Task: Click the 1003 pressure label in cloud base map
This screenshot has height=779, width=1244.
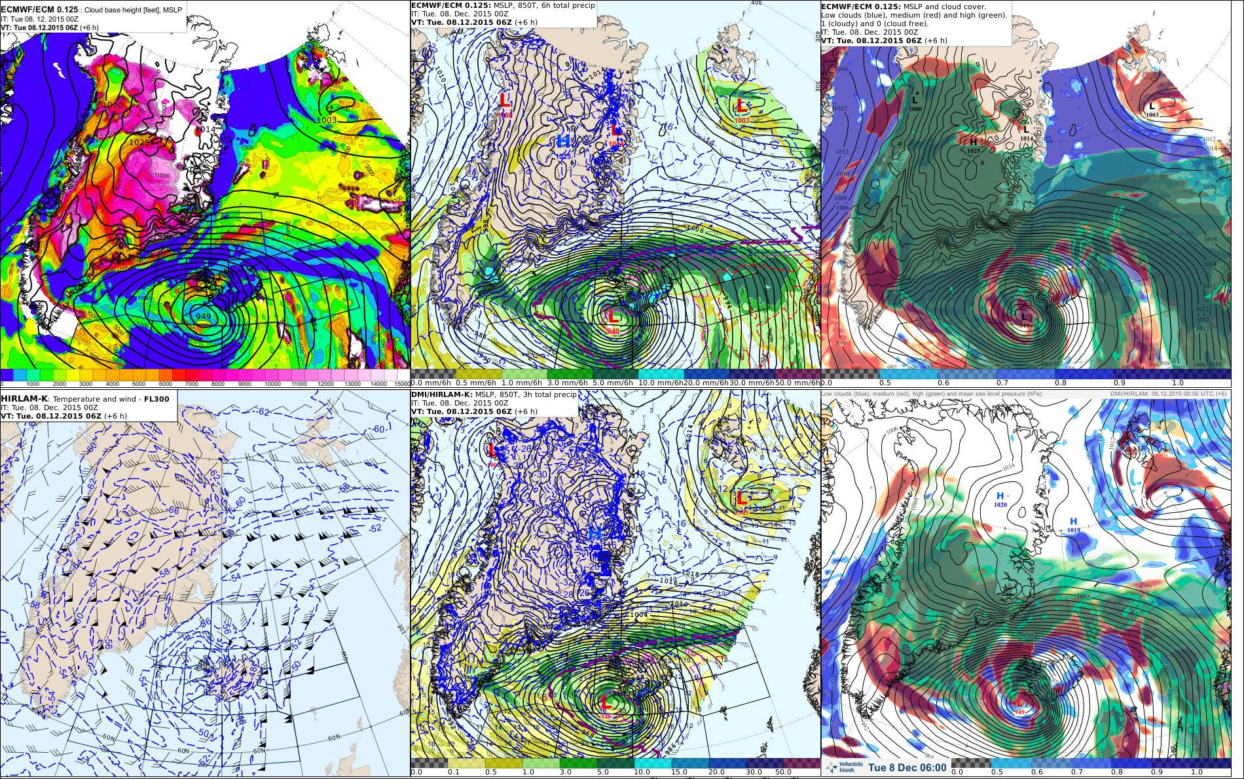Action: pyautogui.click(x=326, y=120)
